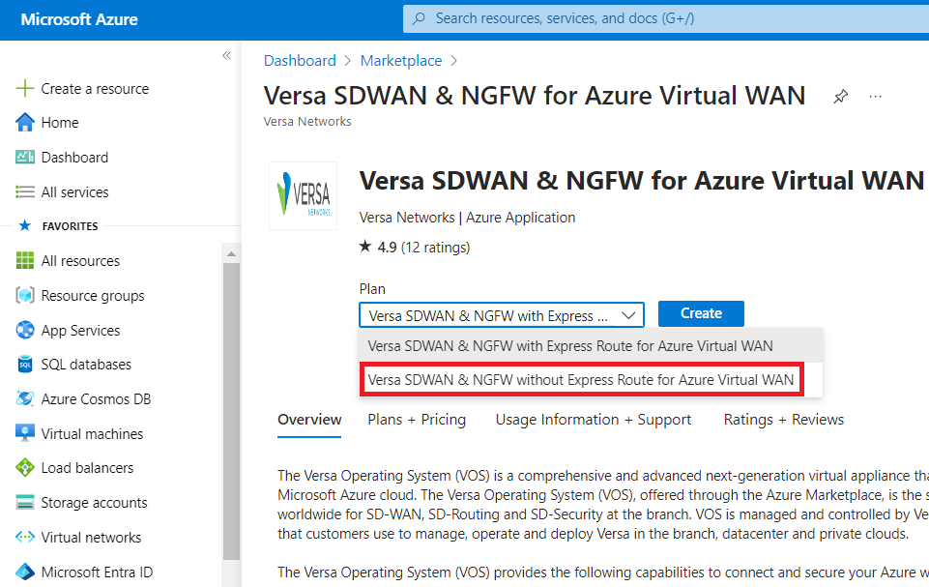Open All resources in favorites

point(80,261)
